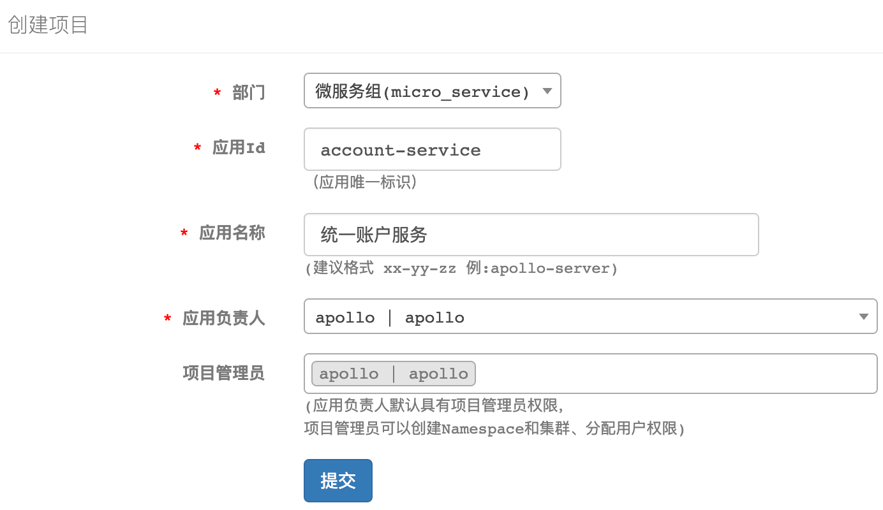Click the 应用名称 field showing 统一账户服务
This screenshot has width=883, height=510.
click(x=531, y=235)
